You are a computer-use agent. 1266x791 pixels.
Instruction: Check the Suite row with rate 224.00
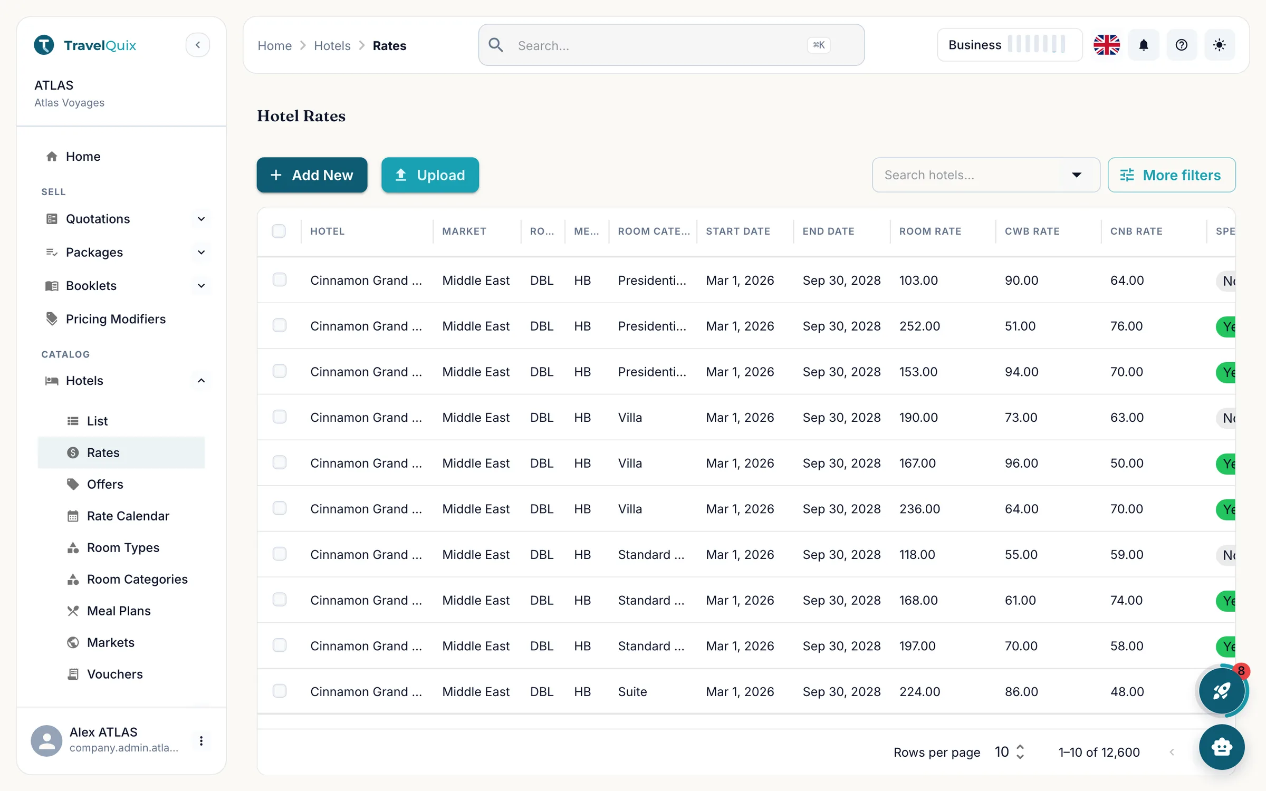point(279,691)
